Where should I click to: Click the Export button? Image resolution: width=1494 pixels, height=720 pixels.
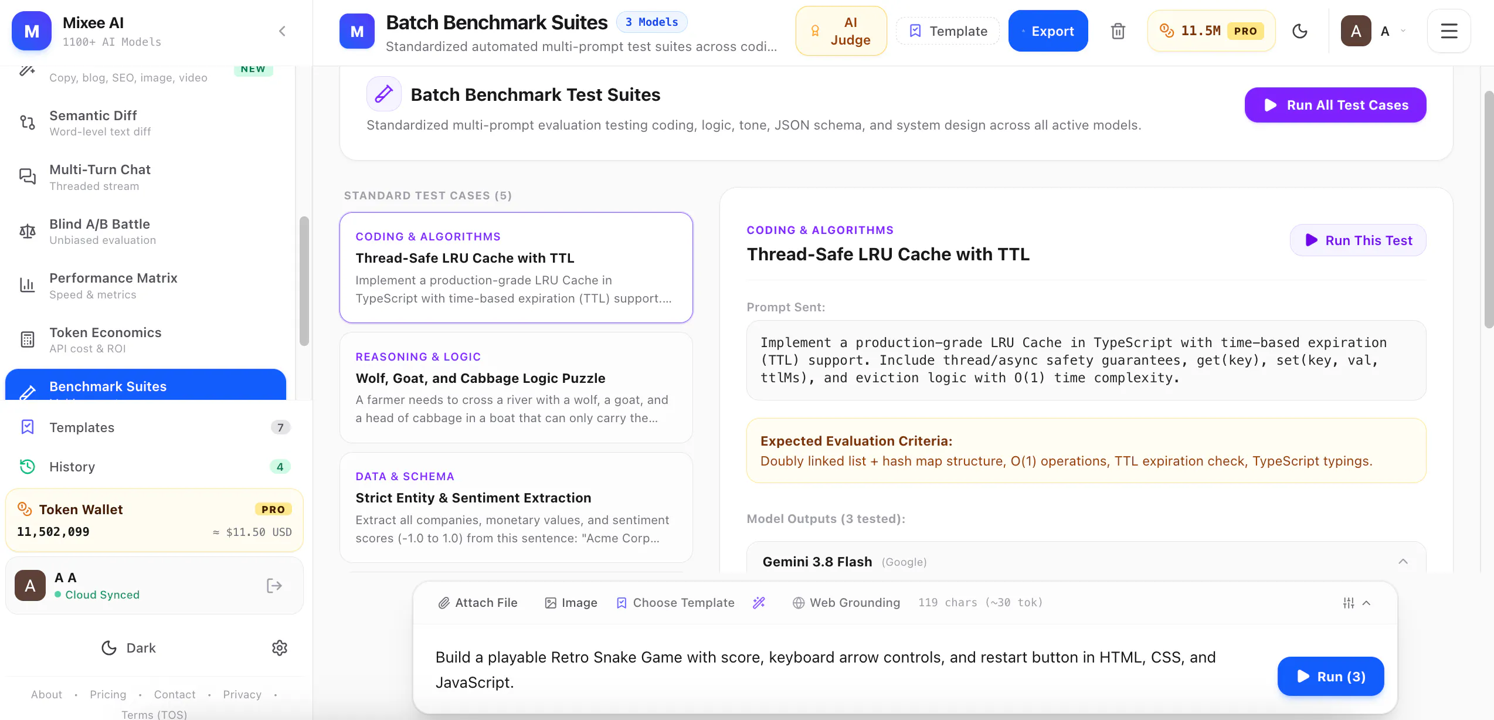(x=1048, y=31)
